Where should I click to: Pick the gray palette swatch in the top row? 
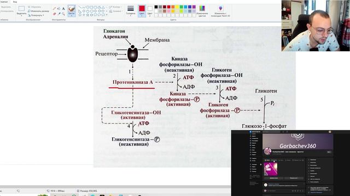[x=160, y=7]
